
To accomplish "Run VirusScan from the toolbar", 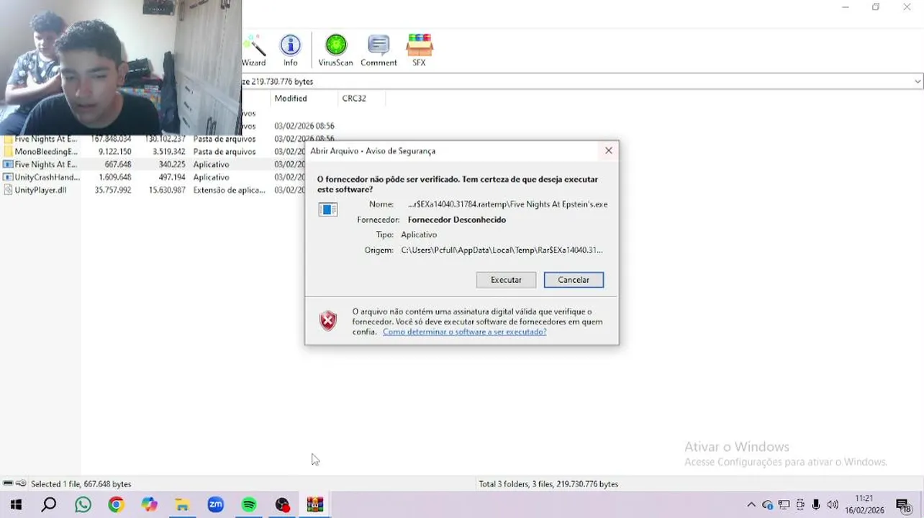I will [335, 50].
